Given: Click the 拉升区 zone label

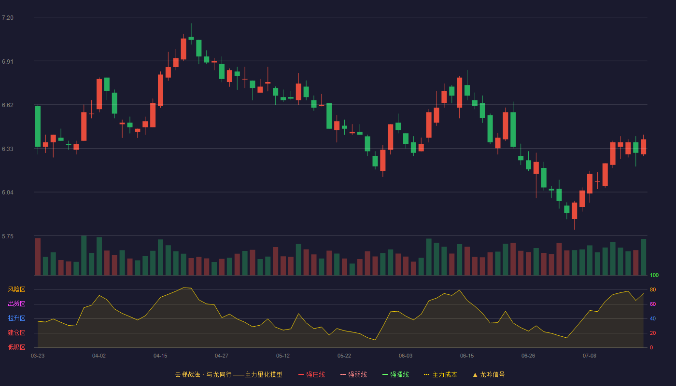Looking at the screenshot, I should [x=16, y=318].
